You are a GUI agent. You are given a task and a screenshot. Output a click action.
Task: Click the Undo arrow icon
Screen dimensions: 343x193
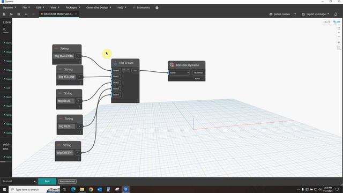pyautogui.click(x=26, y=14)
